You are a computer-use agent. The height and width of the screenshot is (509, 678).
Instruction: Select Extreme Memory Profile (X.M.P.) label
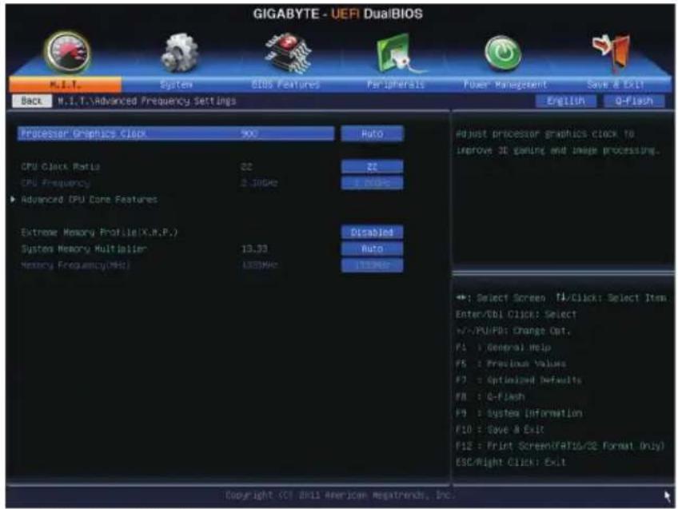[x=99, y=232]
